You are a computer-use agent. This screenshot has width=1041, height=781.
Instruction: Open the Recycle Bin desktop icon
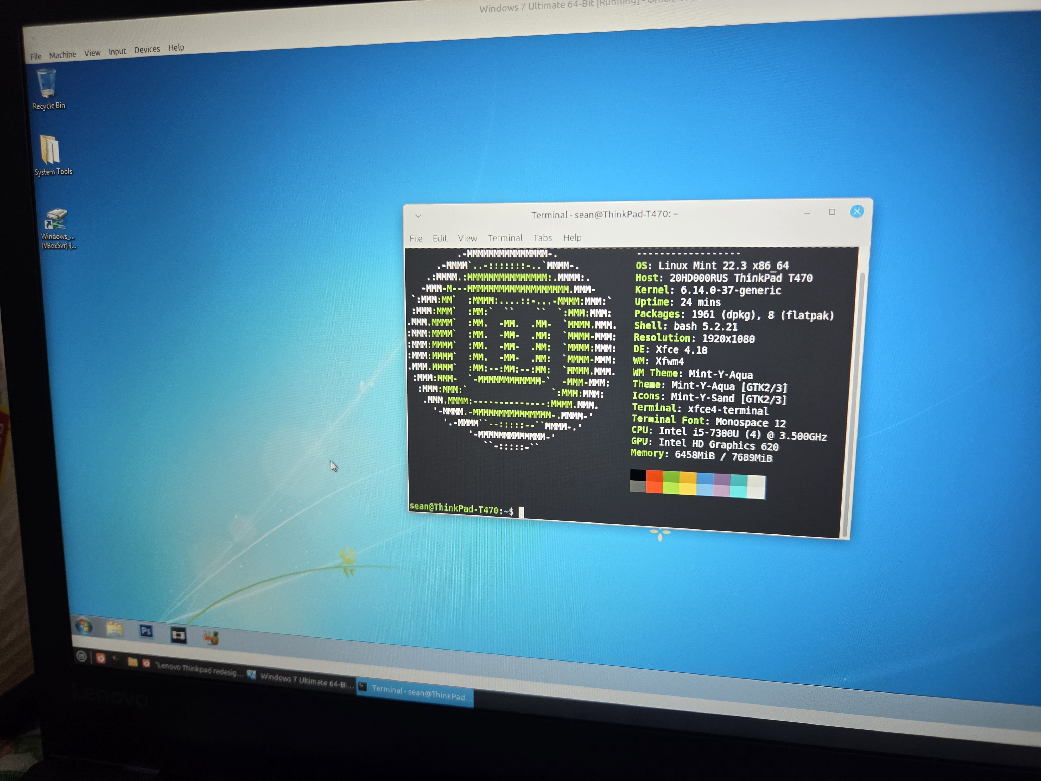tap(48, 89)
